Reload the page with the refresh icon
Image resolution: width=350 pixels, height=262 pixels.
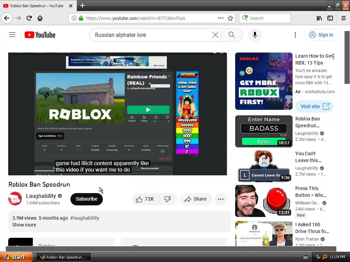29,18
